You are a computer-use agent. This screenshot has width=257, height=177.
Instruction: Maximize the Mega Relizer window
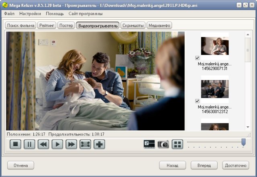(x=245, y=5)
